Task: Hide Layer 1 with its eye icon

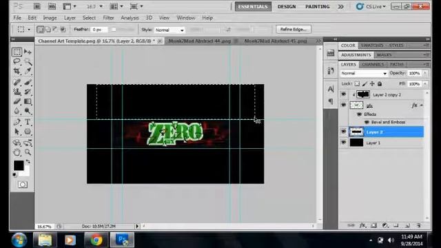Action: pos(343,143)
